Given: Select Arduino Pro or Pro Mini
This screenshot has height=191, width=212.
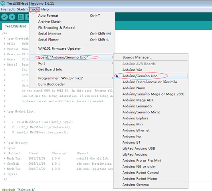Looking at the screenshot, I should pos(151,160).
